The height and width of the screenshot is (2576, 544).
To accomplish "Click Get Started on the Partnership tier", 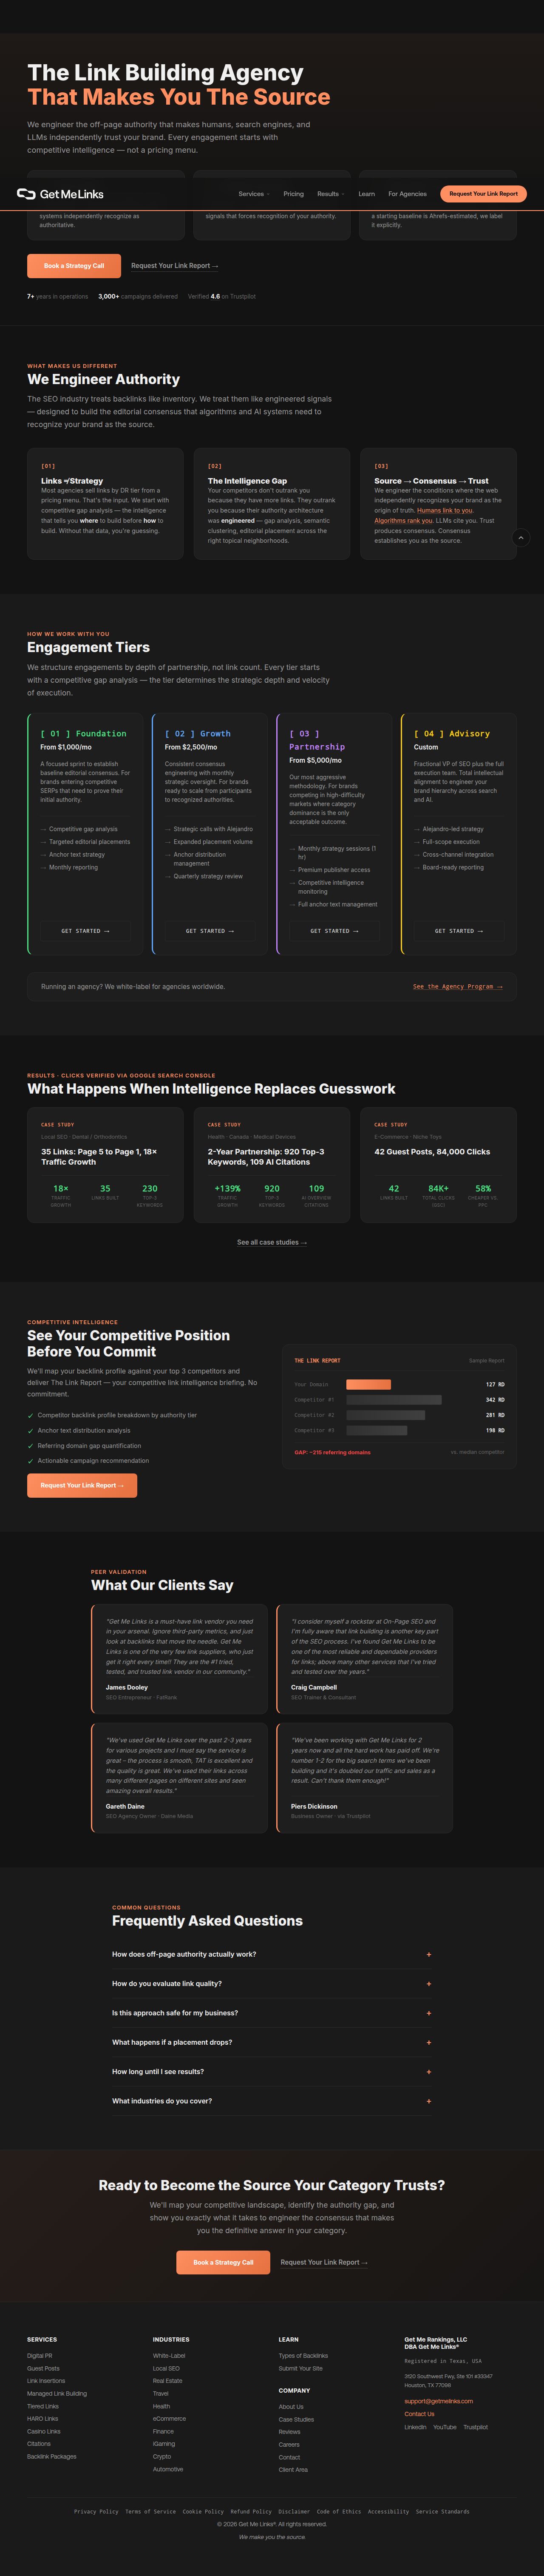I will point(334,931).
